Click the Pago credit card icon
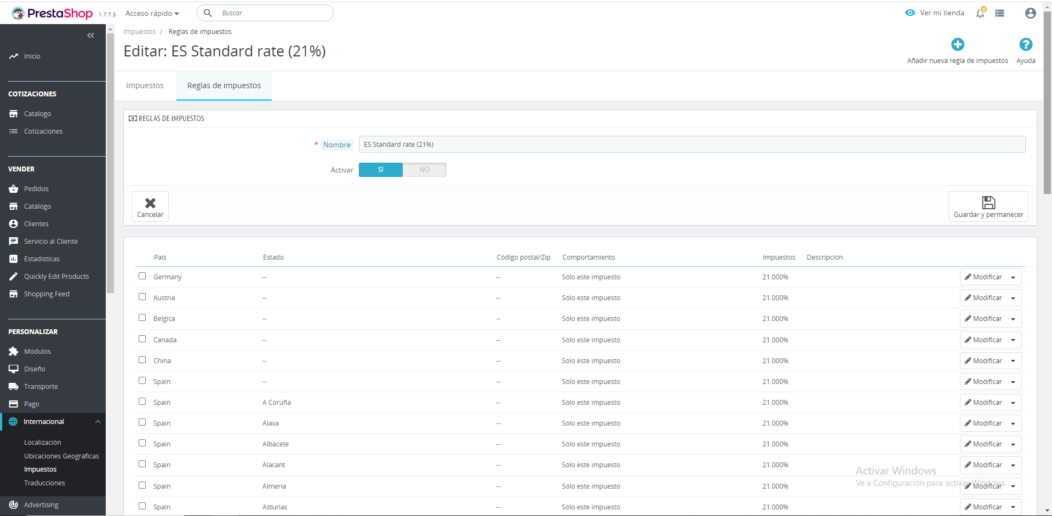This screenshot has height=516, width=1052. point(14,404)
